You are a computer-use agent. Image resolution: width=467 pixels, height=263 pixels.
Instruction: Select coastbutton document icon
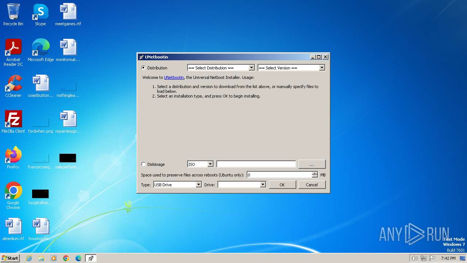point(40,86)
